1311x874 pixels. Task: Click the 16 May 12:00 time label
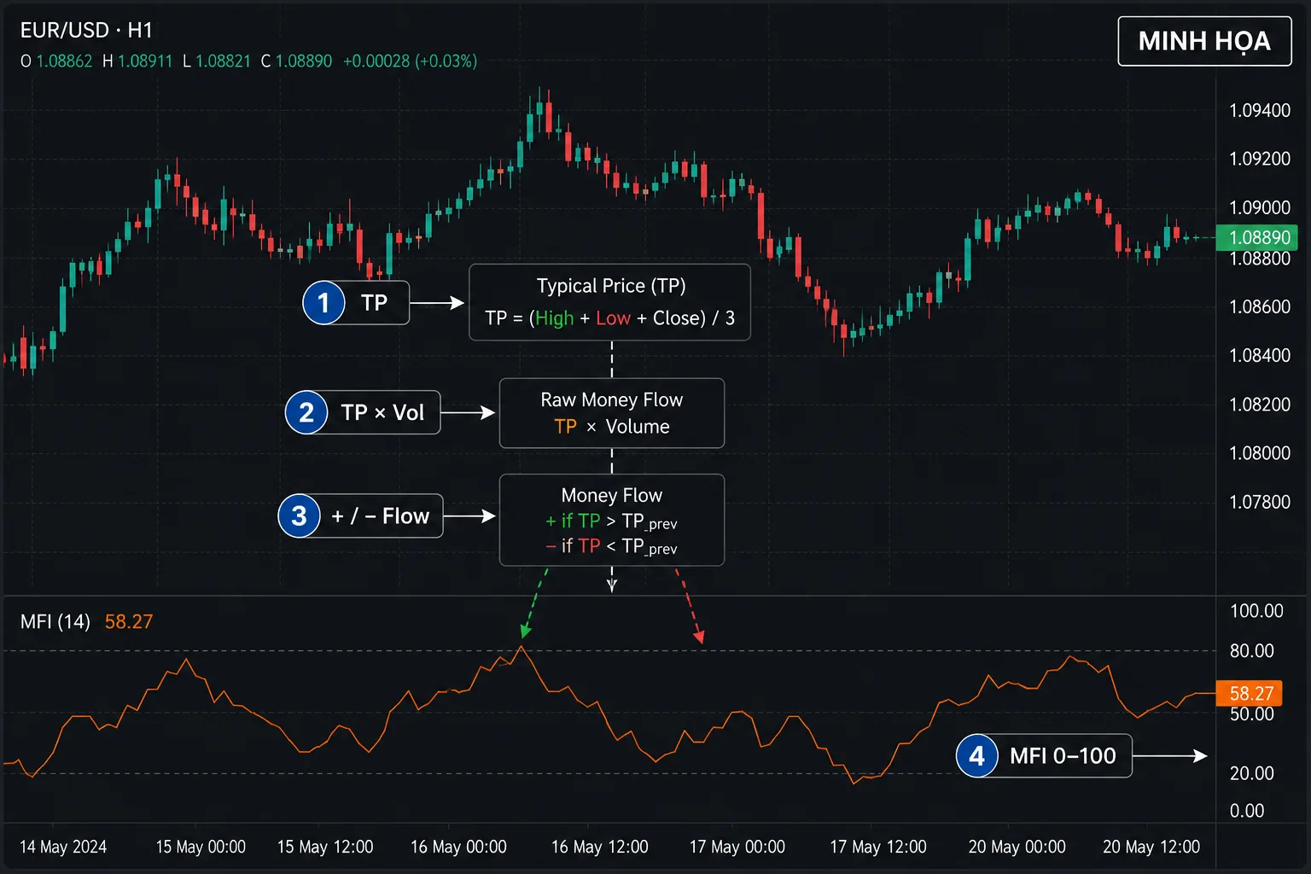[600, 847]
